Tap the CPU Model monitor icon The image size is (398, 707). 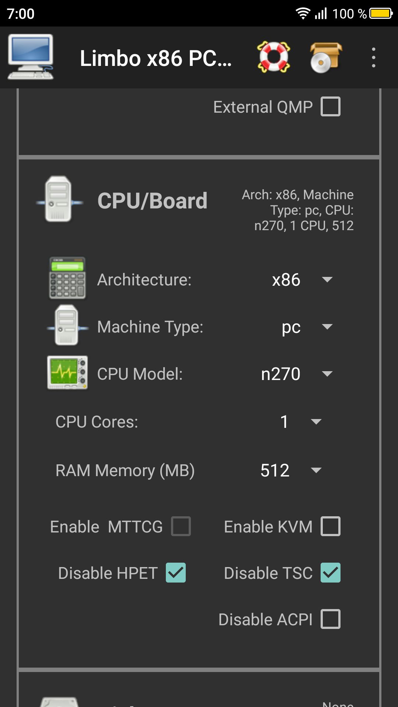tap(67, 373)
